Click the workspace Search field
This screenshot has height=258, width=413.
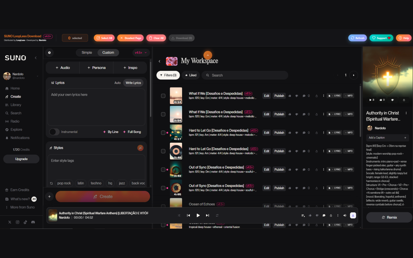tap(245, 75)
